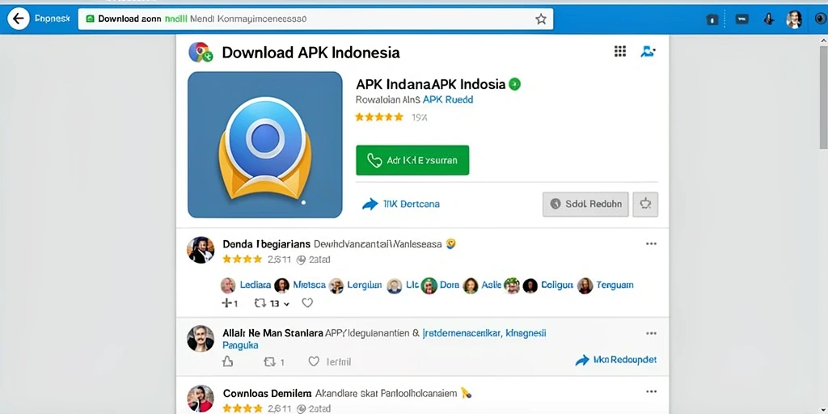828x414 pixels.
Task: Open the apps grid icon
Action: [x=620, y=51]
